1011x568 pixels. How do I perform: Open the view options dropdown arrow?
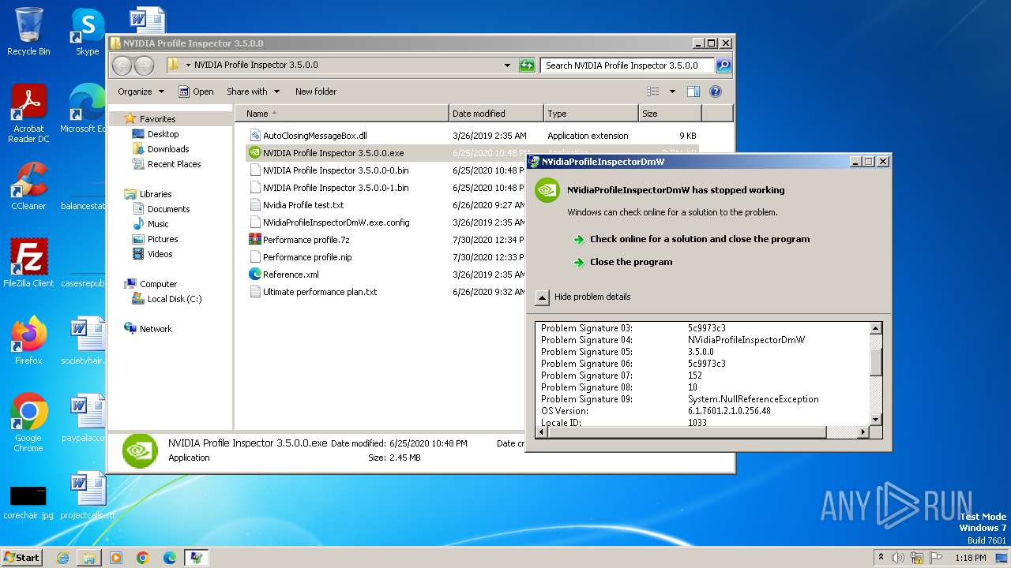[x=672, y=92]
